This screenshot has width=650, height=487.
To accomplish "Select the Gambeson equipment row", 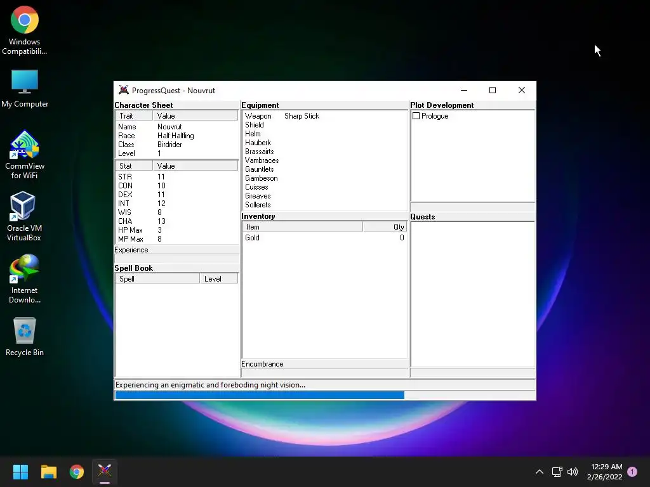I will [324, 178].
